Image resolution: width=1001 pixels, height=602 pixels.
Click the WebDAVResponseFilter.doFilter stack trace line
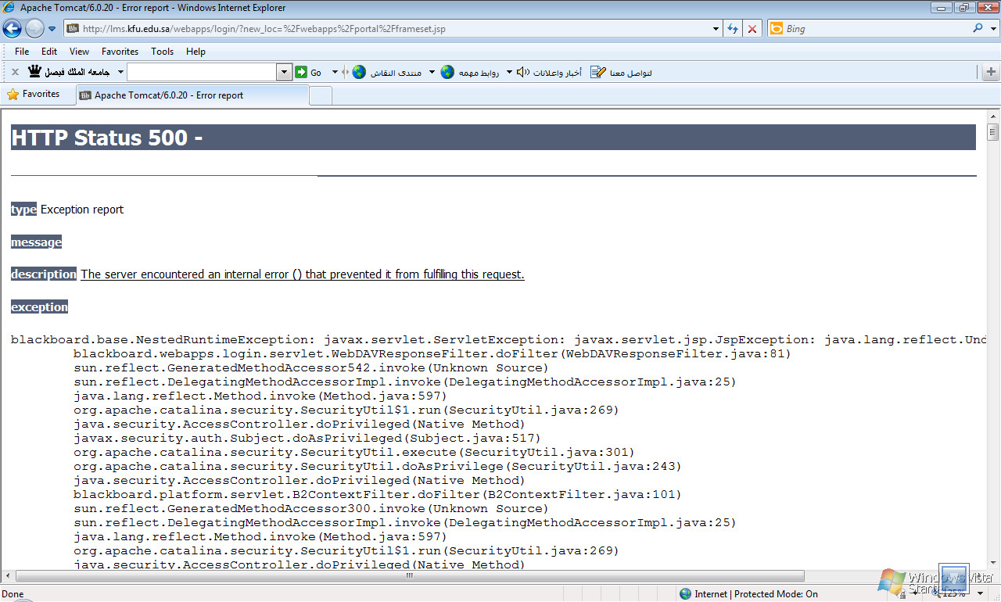(x=432, y=353)
